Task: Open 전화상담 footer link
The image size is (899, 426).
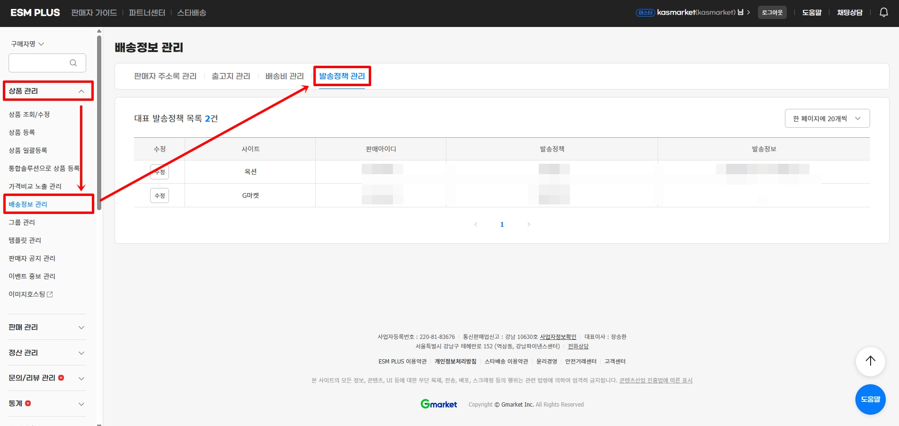Action: (578, 346)
